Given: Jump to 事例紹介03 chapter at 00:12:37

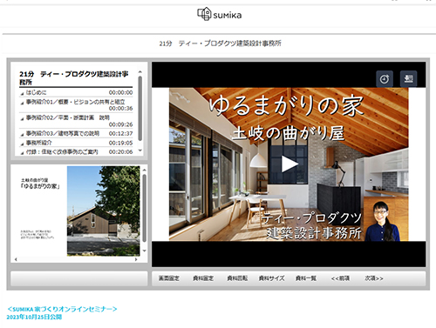Looking at the screenshot, I should click(x=77, y=133).
